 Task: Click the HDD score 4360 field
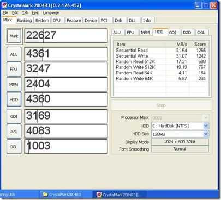click(66, 99)
